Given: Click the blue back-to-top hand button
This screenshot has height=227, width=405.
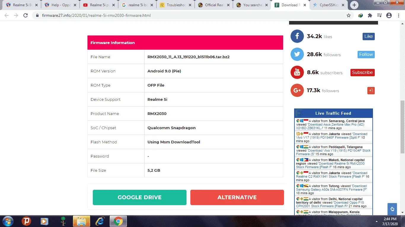Looking at the screenshot, I should (392, 209).
